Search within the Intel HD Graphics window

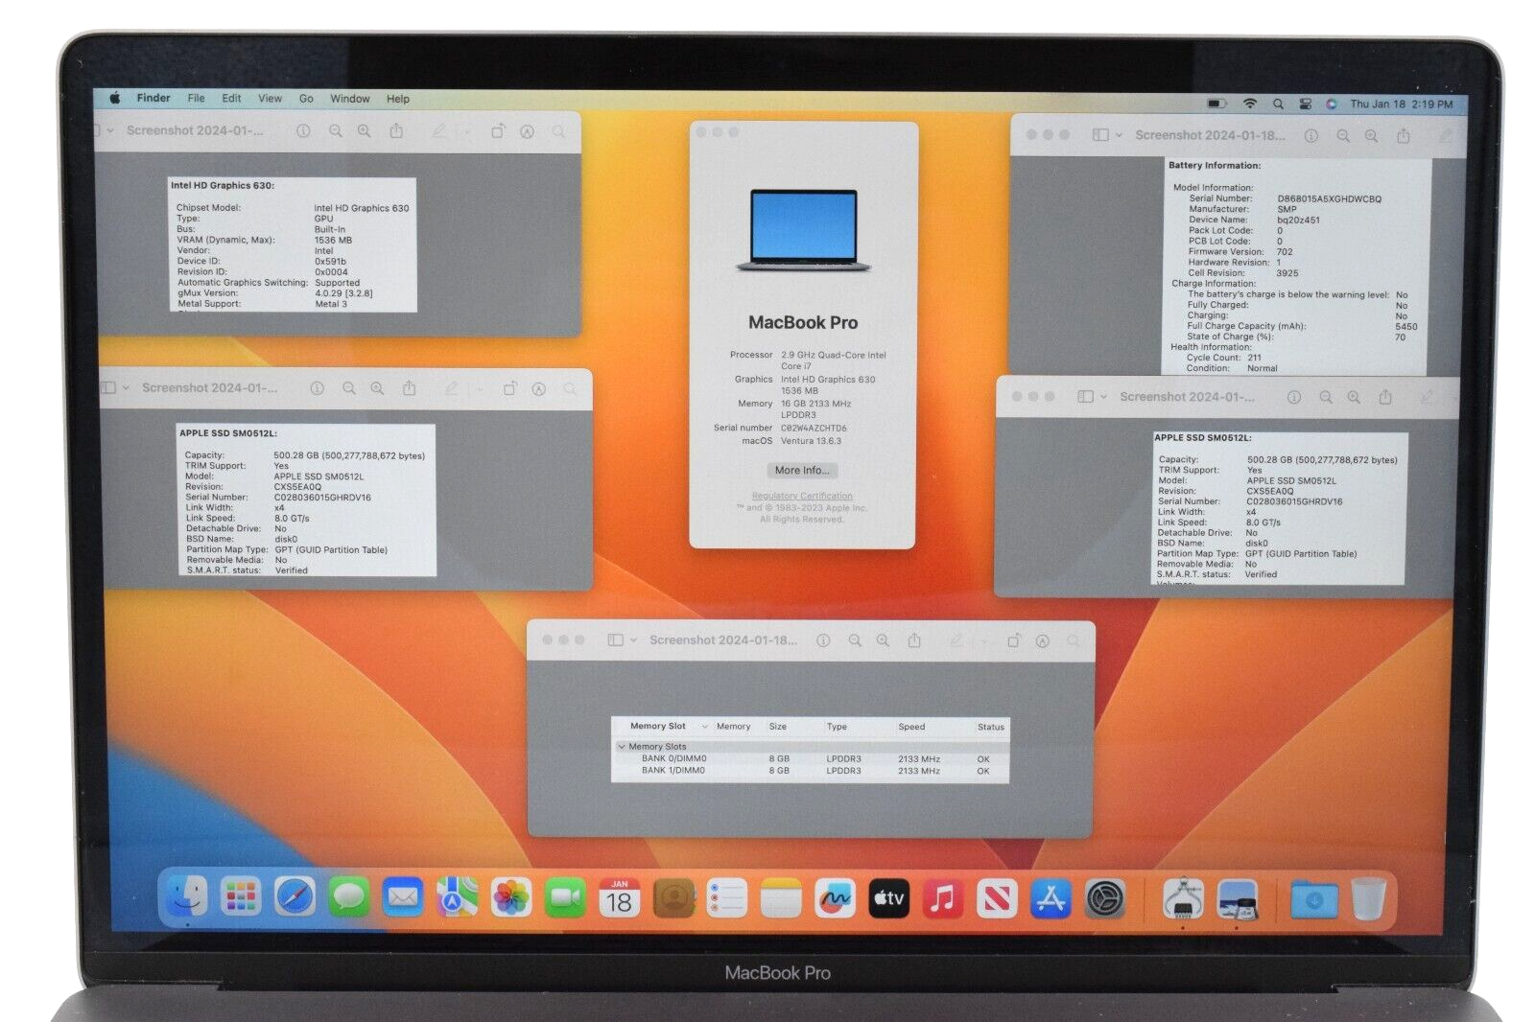tap(558, 131)
